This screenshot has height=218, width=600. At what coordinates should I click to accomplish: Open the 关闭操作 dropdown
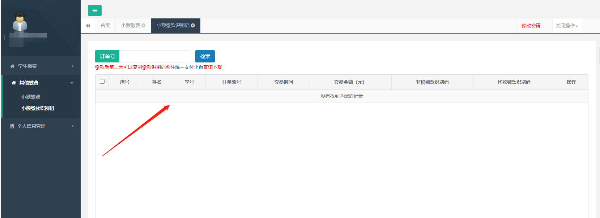point(567,26)
